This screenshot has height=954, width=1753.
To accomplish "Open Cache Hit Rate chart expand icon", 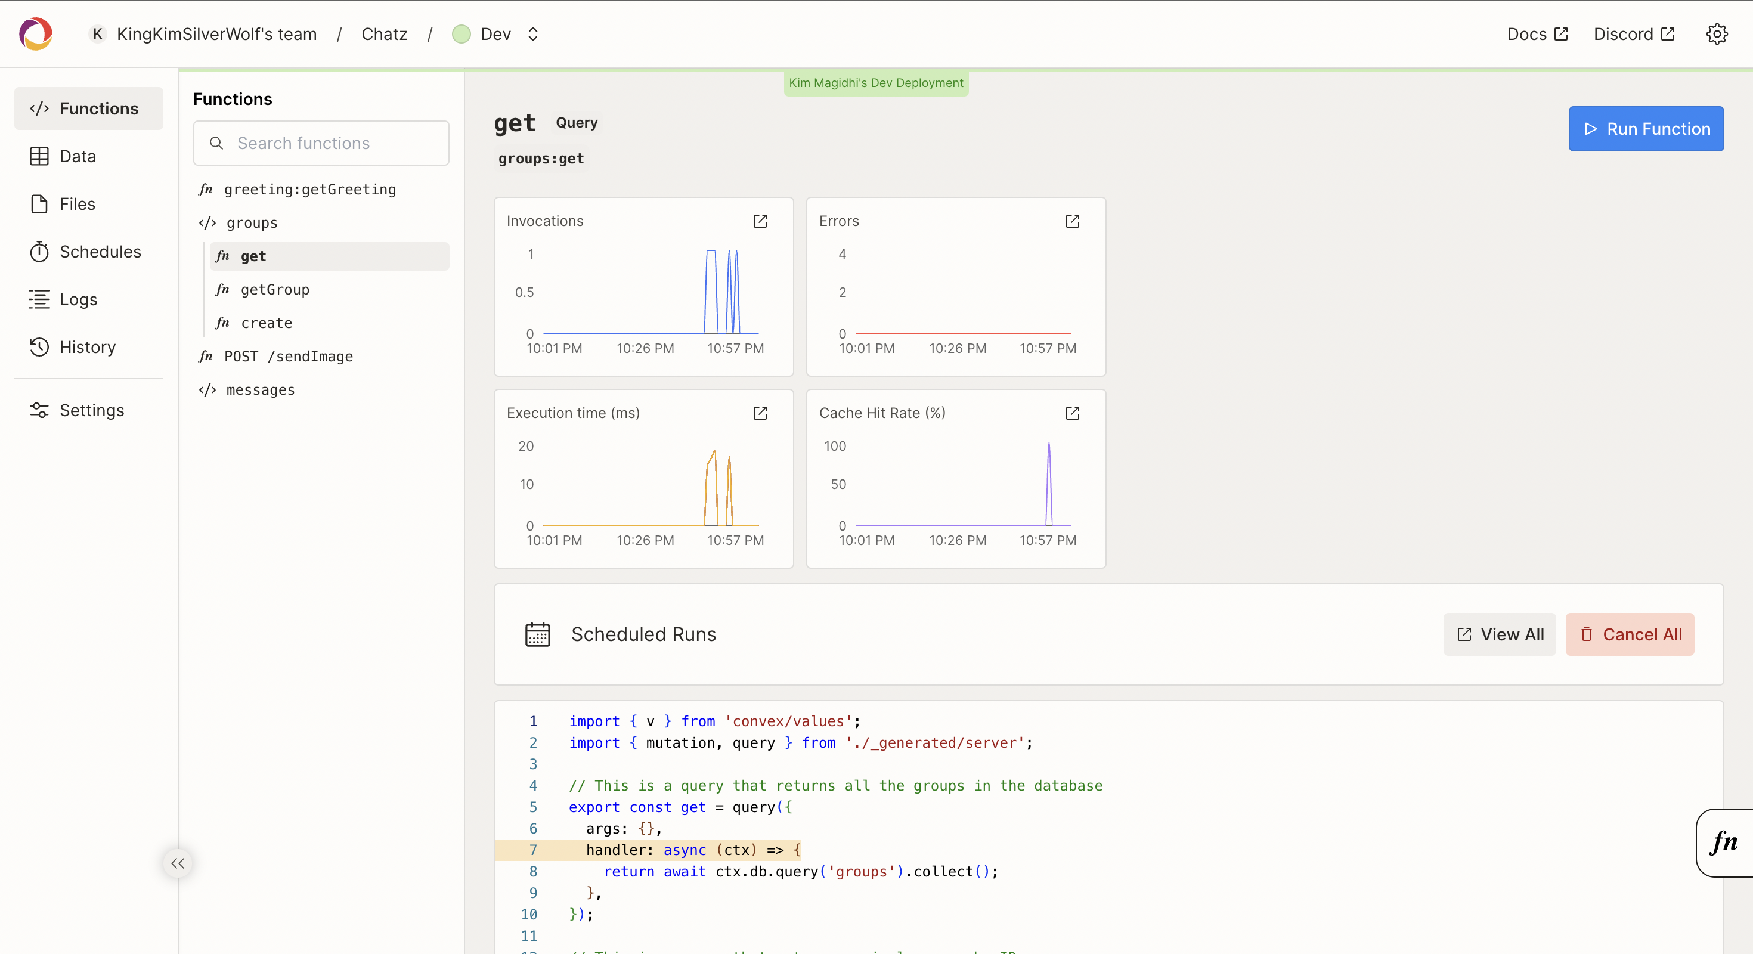I will (1072, 413).
